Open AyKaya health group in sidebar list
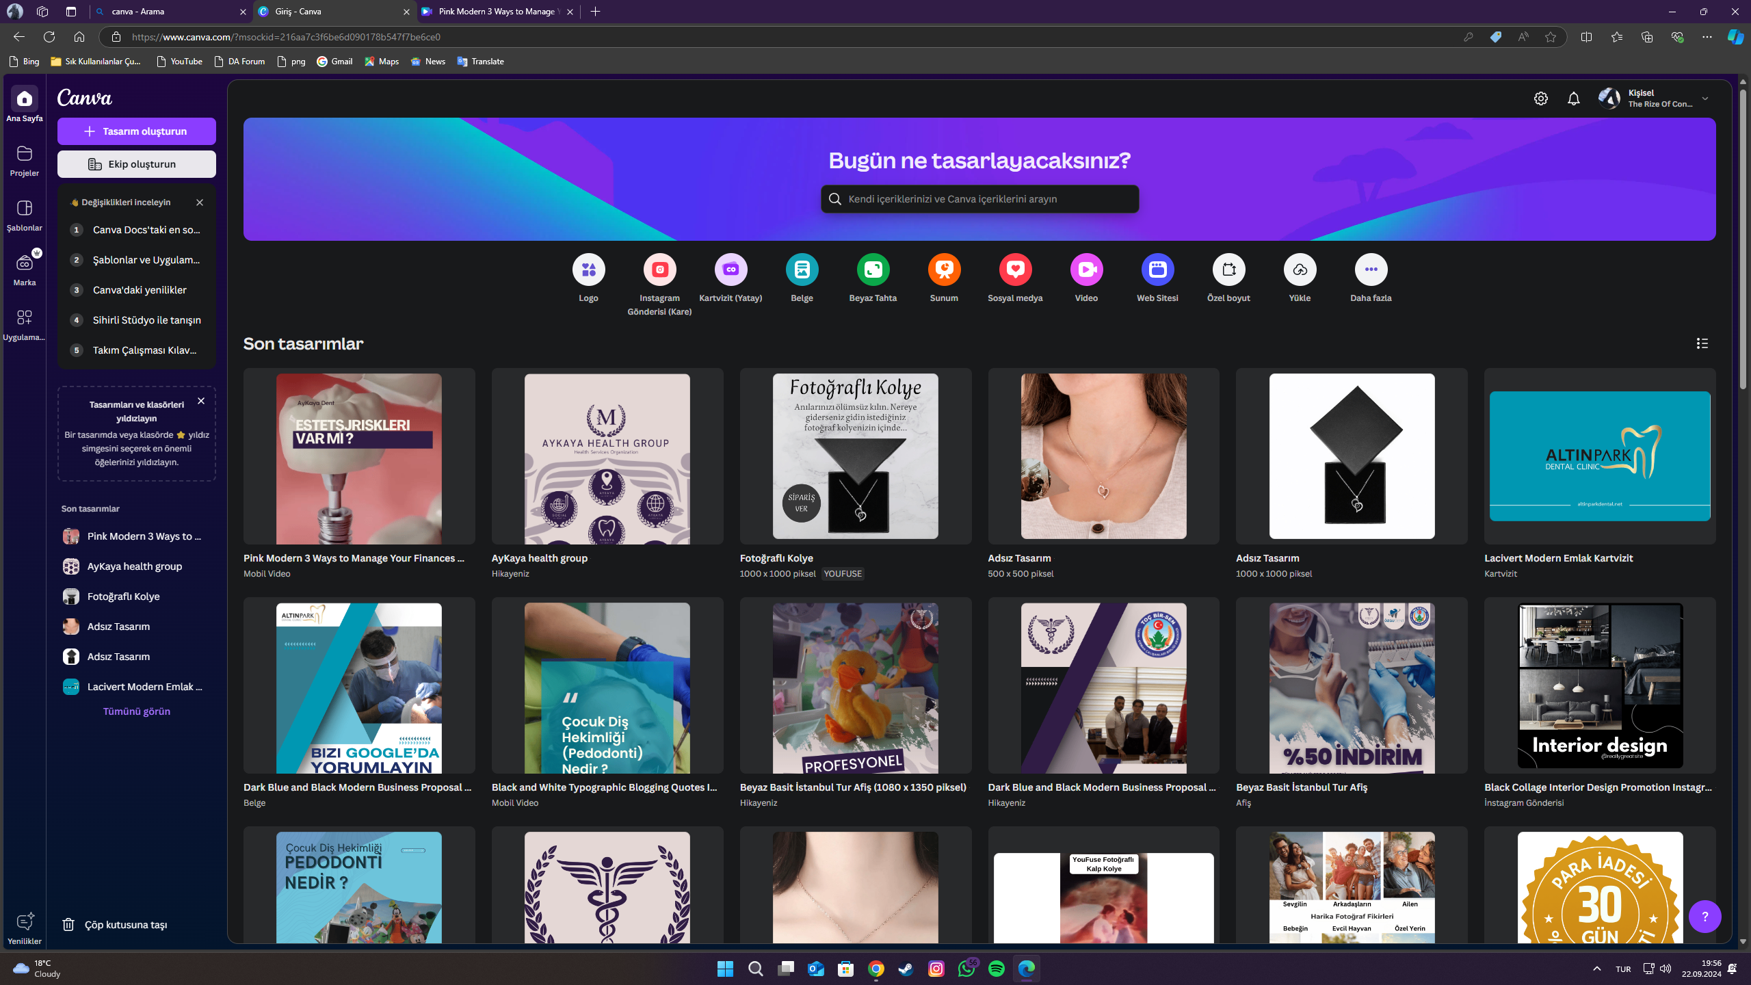 tap(135, 566)
